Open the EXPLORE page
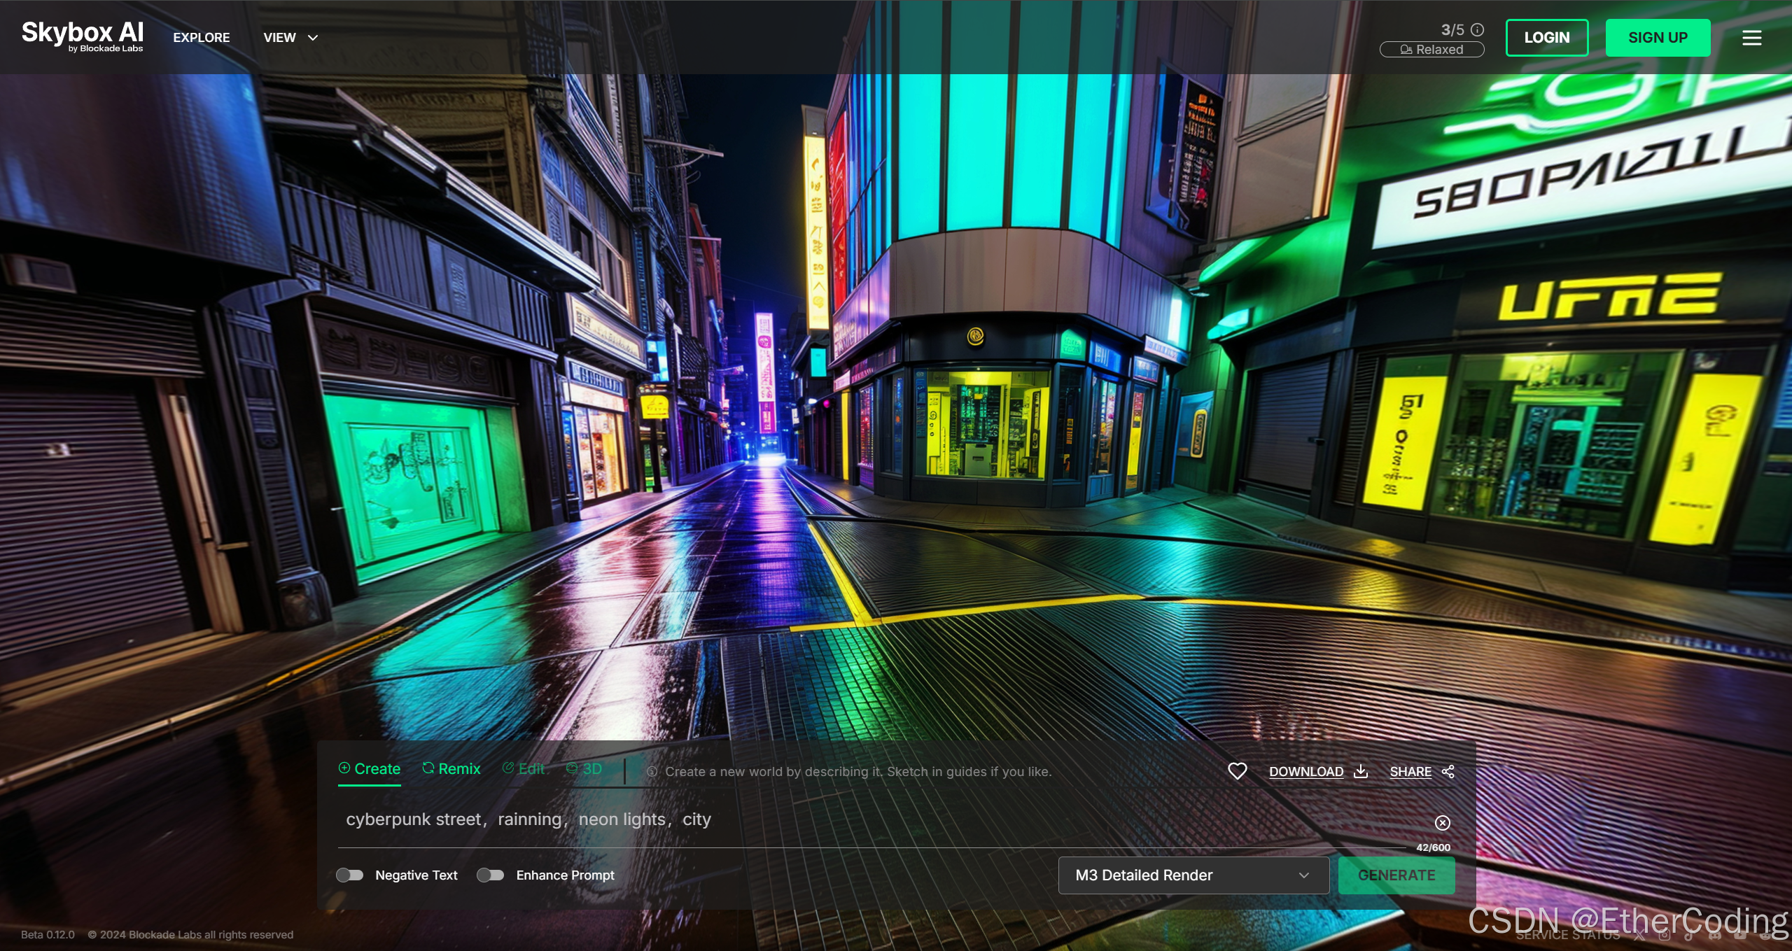 (202, 38)
